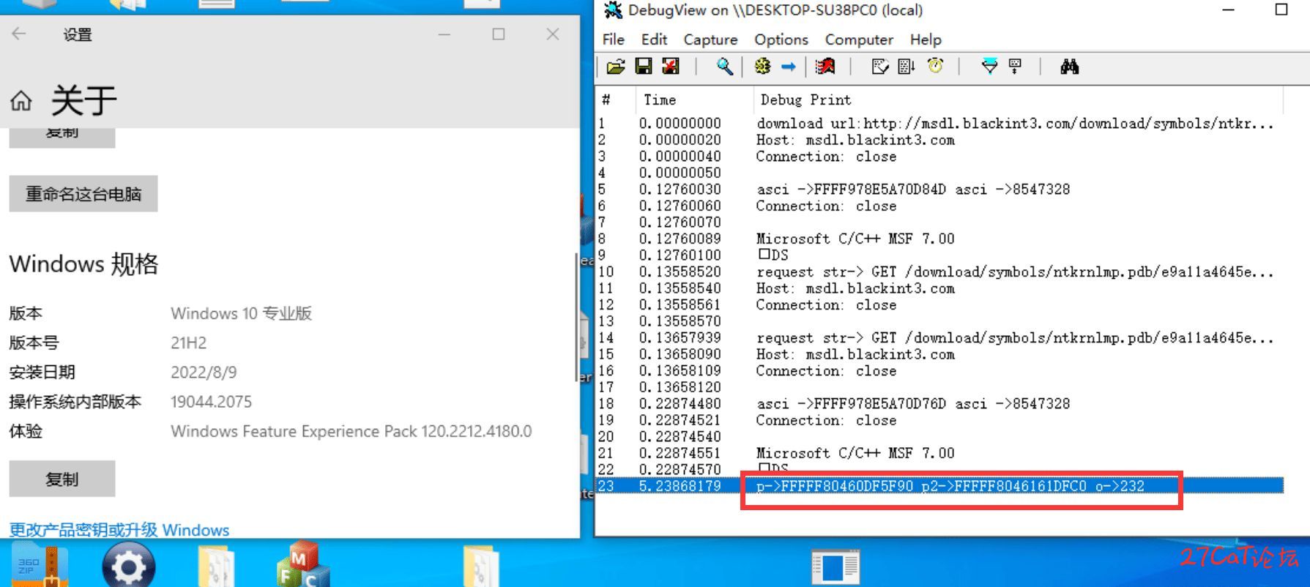Toggle the Capture magnifier icon in DebugView
The width and height of the screenshot is (1310, 587).
click(x=724, y=67)
